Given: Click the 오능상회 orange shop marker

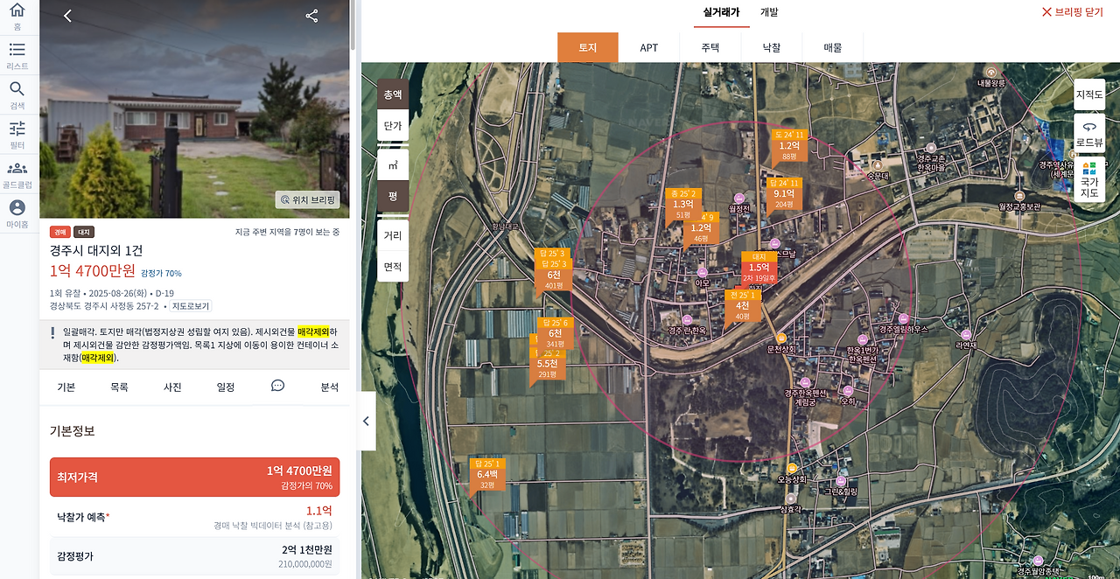Looking at the screenshot, I should pos(792,469).
